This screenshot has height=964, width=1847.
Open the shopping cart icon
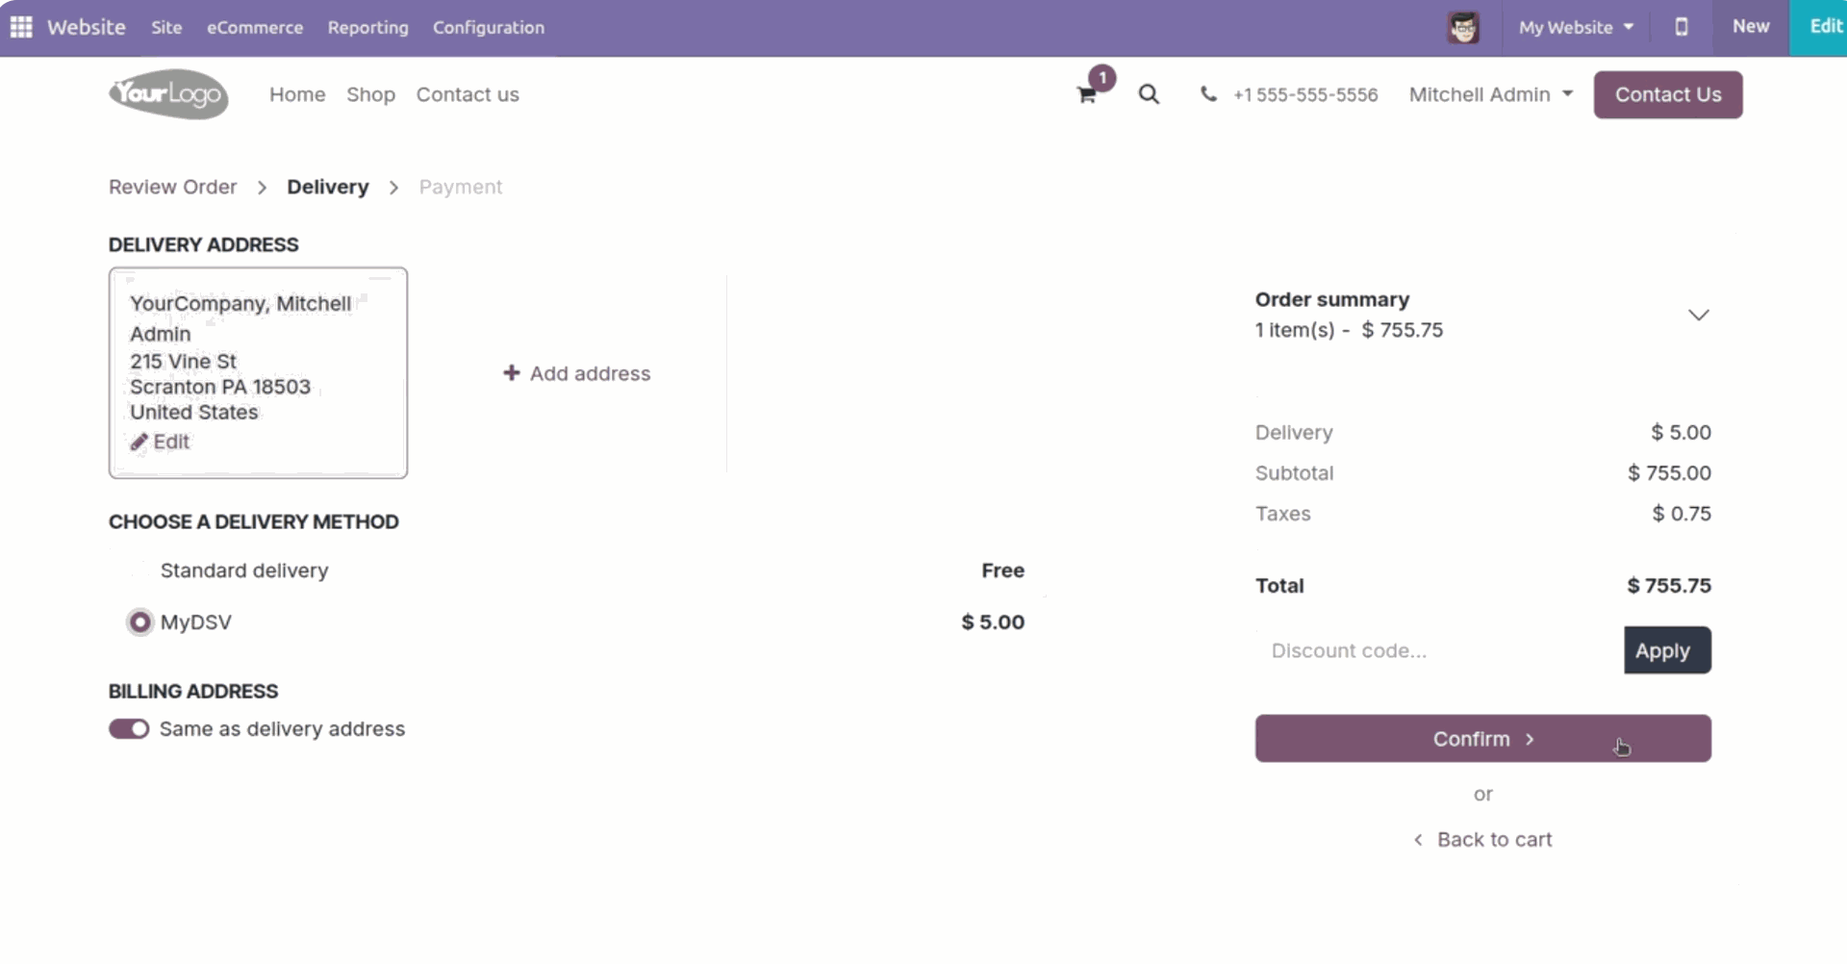(1087, 94)
